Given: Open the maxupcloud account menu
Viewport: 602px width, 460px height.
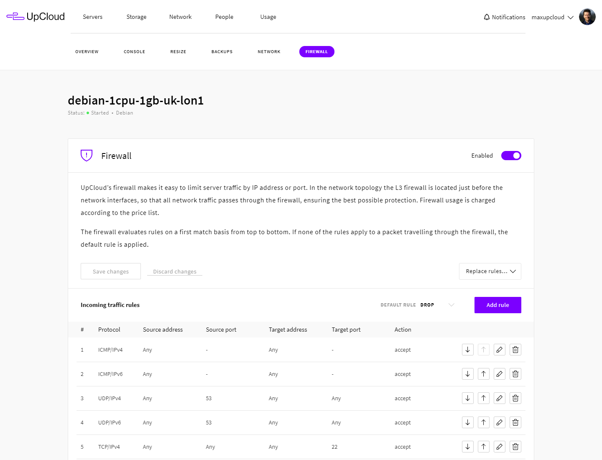Looking at the screenshot, I should click(x=552, y=17).
